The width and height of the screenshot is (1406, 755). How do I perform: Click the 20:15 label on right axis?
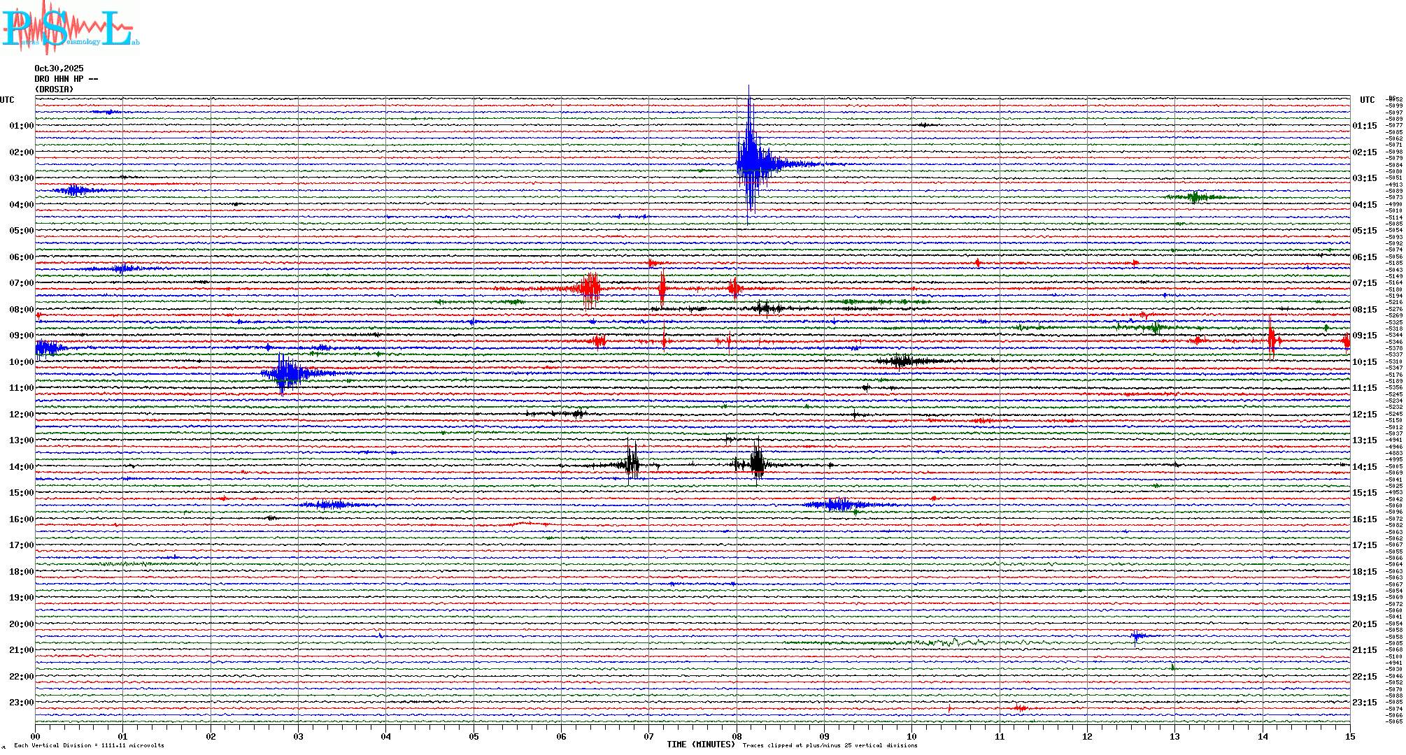tap(1364, 624)
